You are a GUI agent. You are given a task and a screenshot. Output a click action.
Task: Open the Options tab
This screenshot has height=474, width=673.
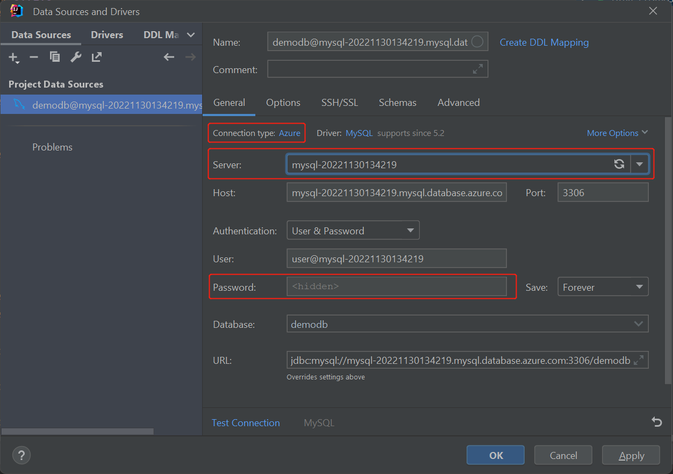coord(283,103)
